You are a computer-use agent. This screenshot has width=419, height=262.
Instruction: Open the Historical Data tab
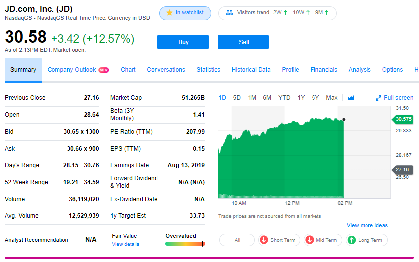[251, 70]
